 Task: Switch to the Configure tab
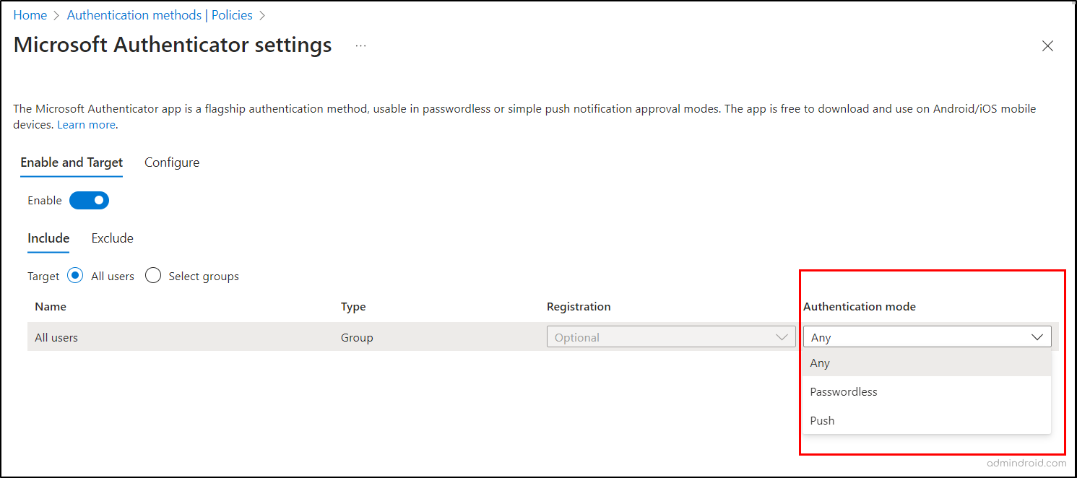(x=171, y=162)
